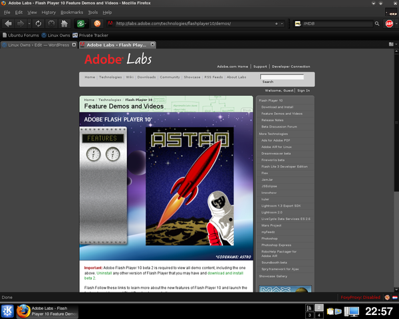Open the Help menu

[x=107, y=12]
